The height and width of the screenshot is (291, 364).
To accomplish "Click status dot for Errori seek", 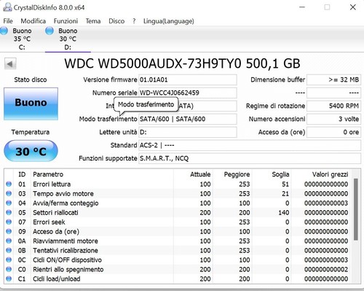I will click(x=9, y=222).
